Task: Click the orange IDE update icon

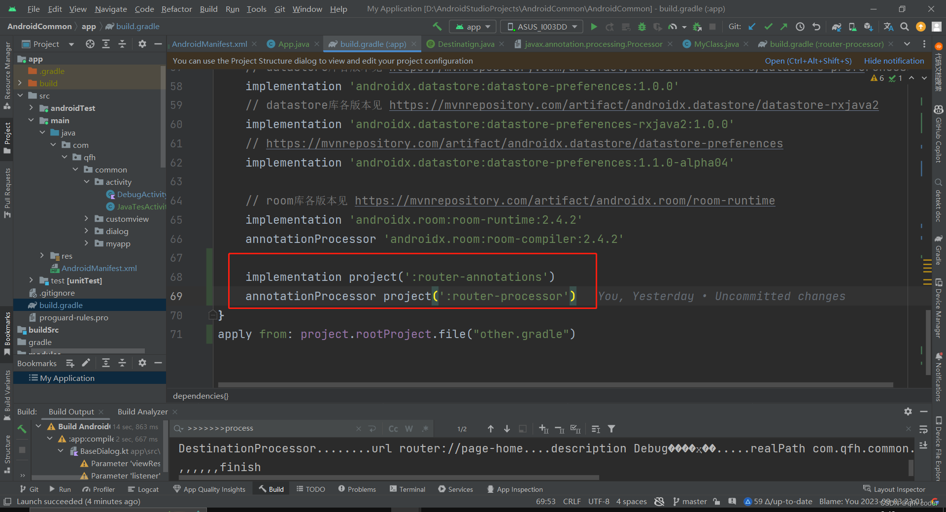Action: coord(920,27)
